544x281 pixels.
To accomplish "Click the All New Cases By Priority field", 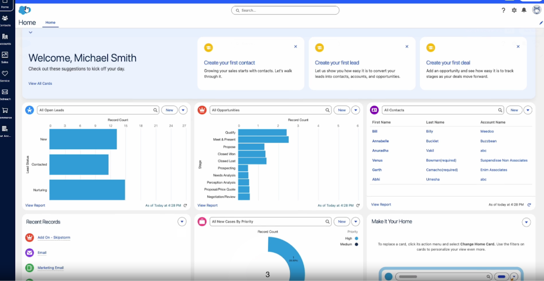I will 271,221.
